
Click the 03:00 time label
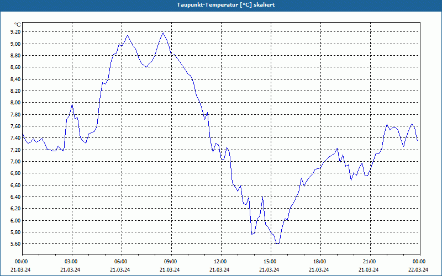tap(72, 262)
